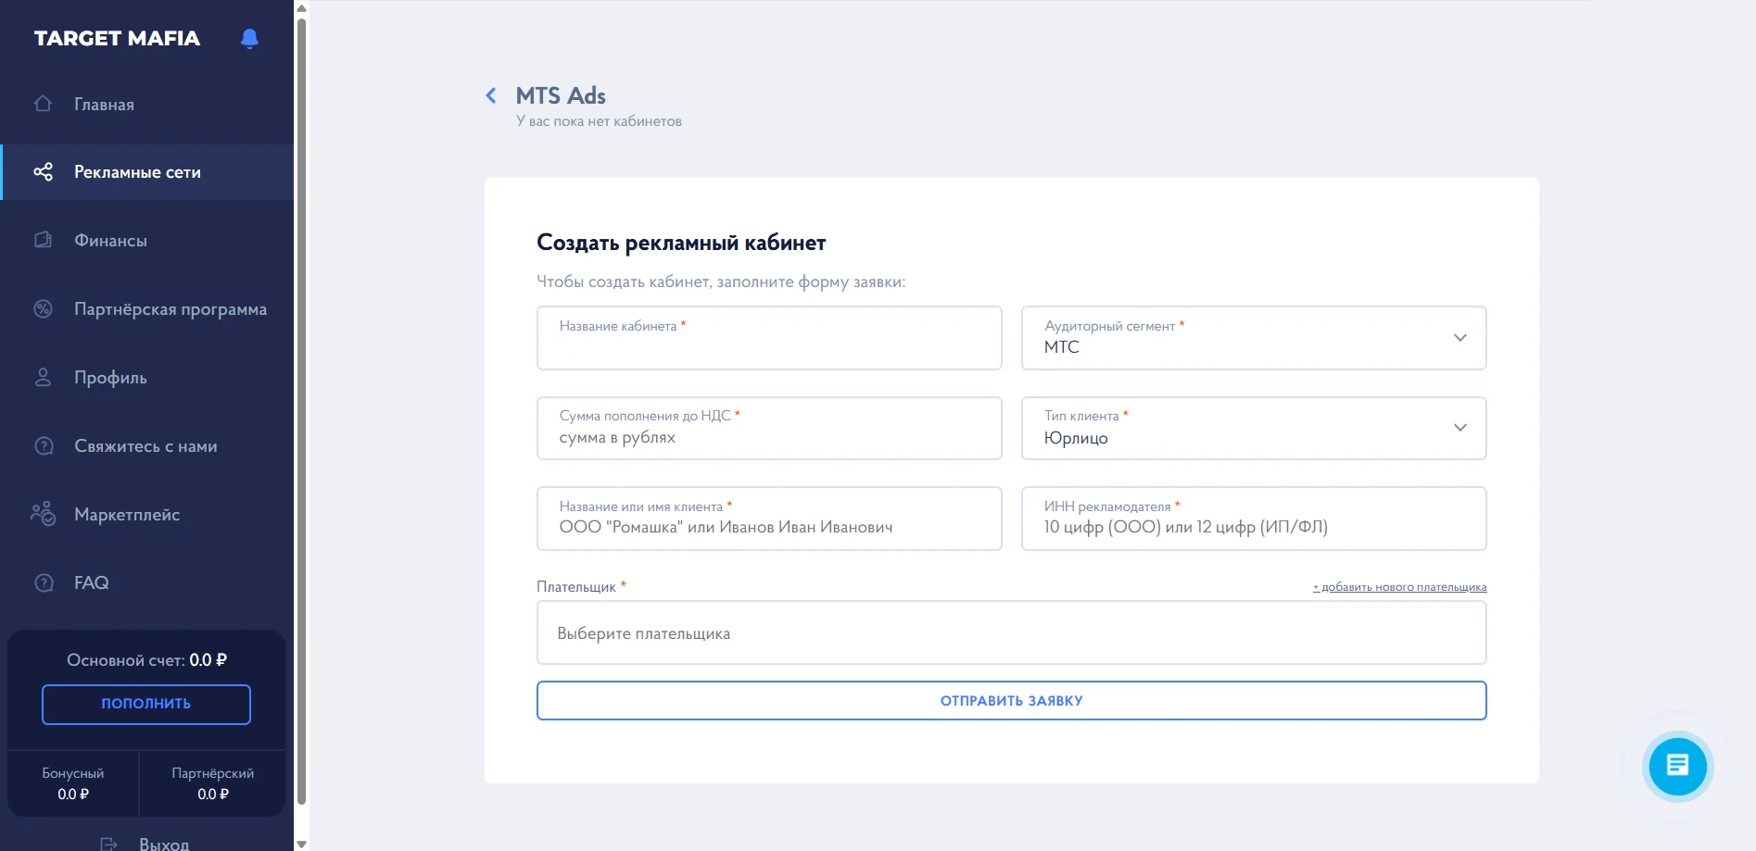Click the Основной счет balance text
This screenshot has width=1756, height=851.
tap(146, 660)
